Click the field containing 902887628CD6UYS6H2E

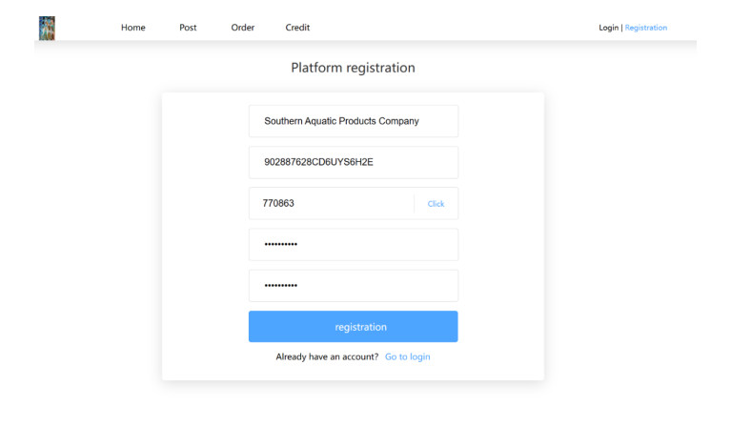click(353, 162)
